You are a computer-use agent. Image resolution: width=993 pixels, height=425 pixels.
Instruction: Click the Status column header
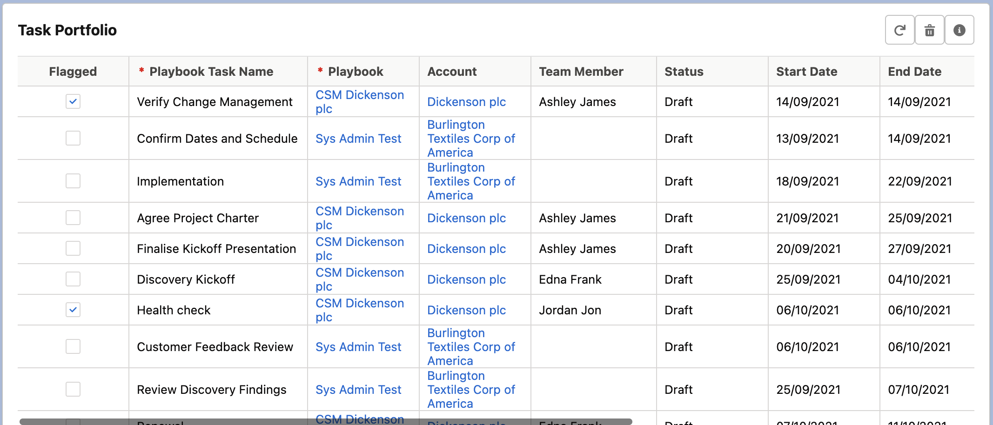coord(684,72)
